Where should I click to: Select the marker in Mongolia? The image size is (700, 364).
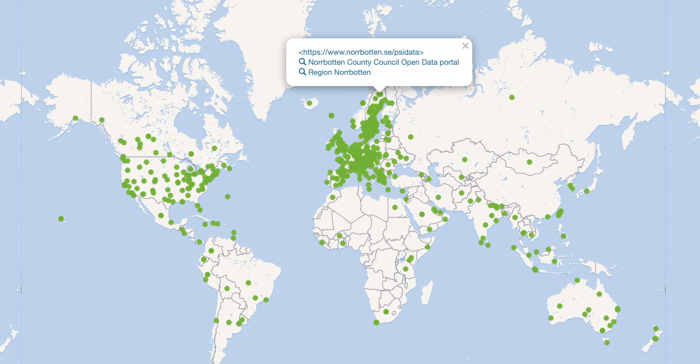(x=530, y=162)
